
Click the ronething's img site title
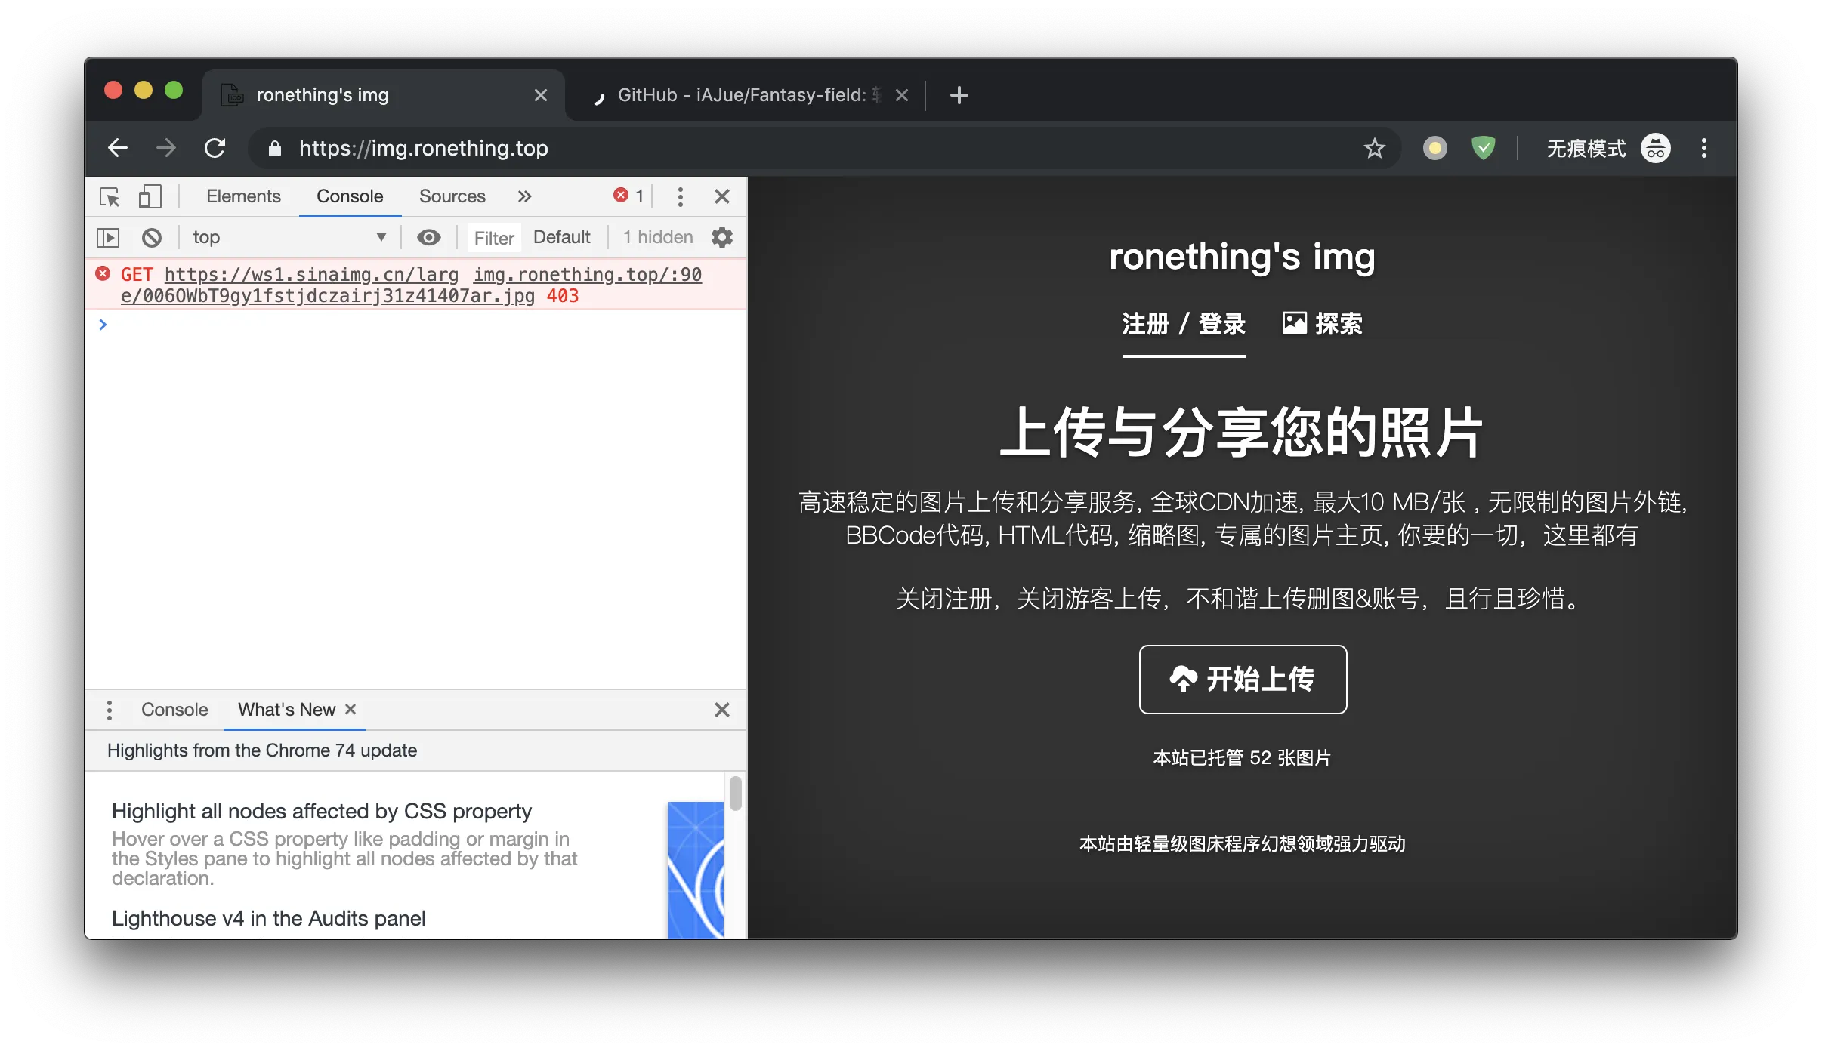point(1242,257)
